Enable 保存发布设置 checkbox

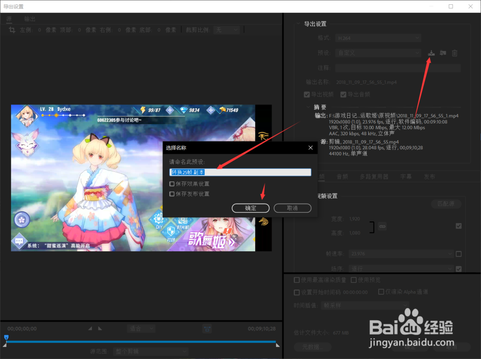tap(172, 194)
